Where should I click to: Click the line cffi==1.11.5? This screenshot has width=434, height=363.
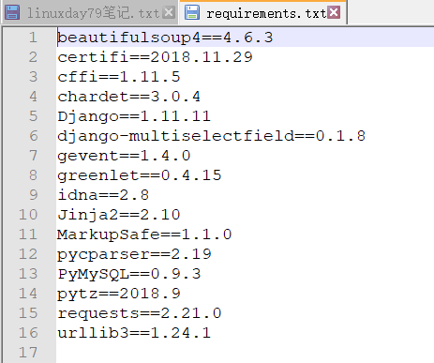[119, 77]
